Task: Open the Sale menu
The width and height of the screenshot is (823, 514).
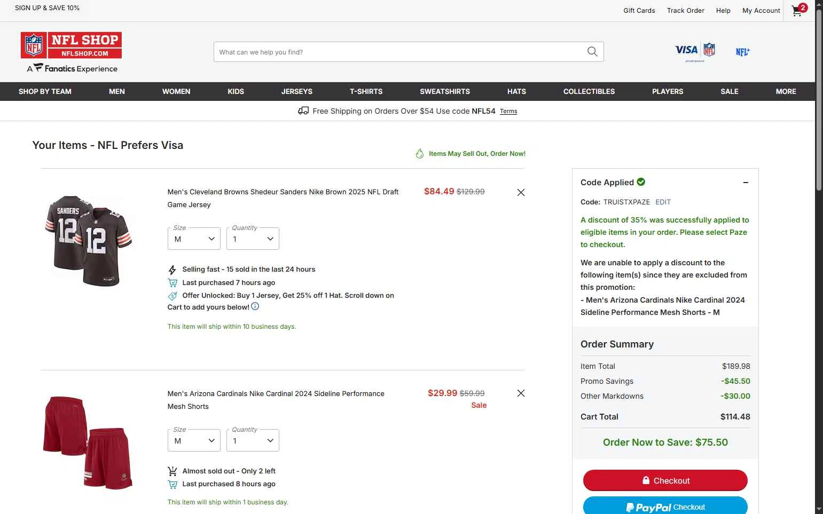Action: tap(730, 91)
